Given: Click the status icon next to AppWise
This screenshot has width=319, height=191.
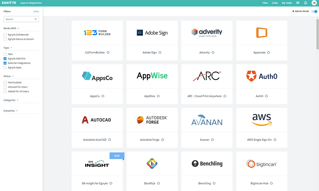Looking at the screenshot, I should pyautogui.click(x=158, y=96).
